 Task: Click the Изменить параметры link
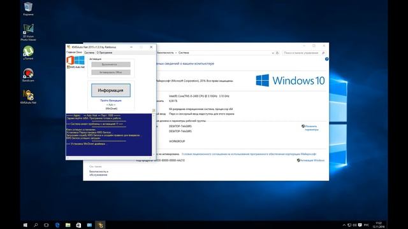(312, 128)
